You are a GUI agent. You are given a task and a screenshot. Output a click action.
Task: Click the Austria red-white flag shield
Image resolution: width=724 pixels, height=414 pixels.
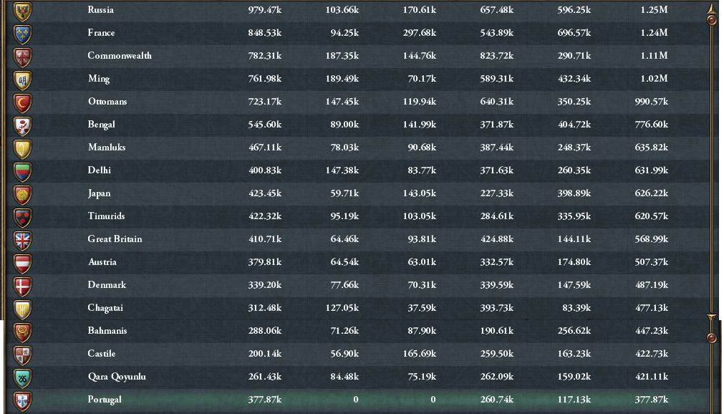[23, 263]
